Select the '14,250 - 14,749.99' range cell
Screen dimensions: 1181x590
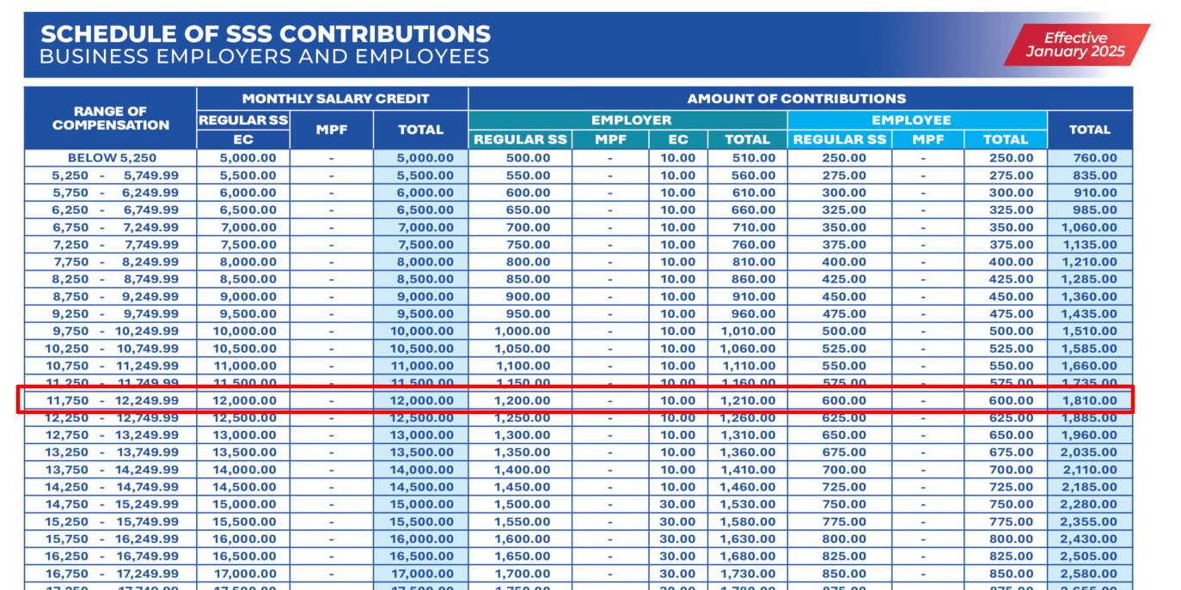[x=111, y=487]
